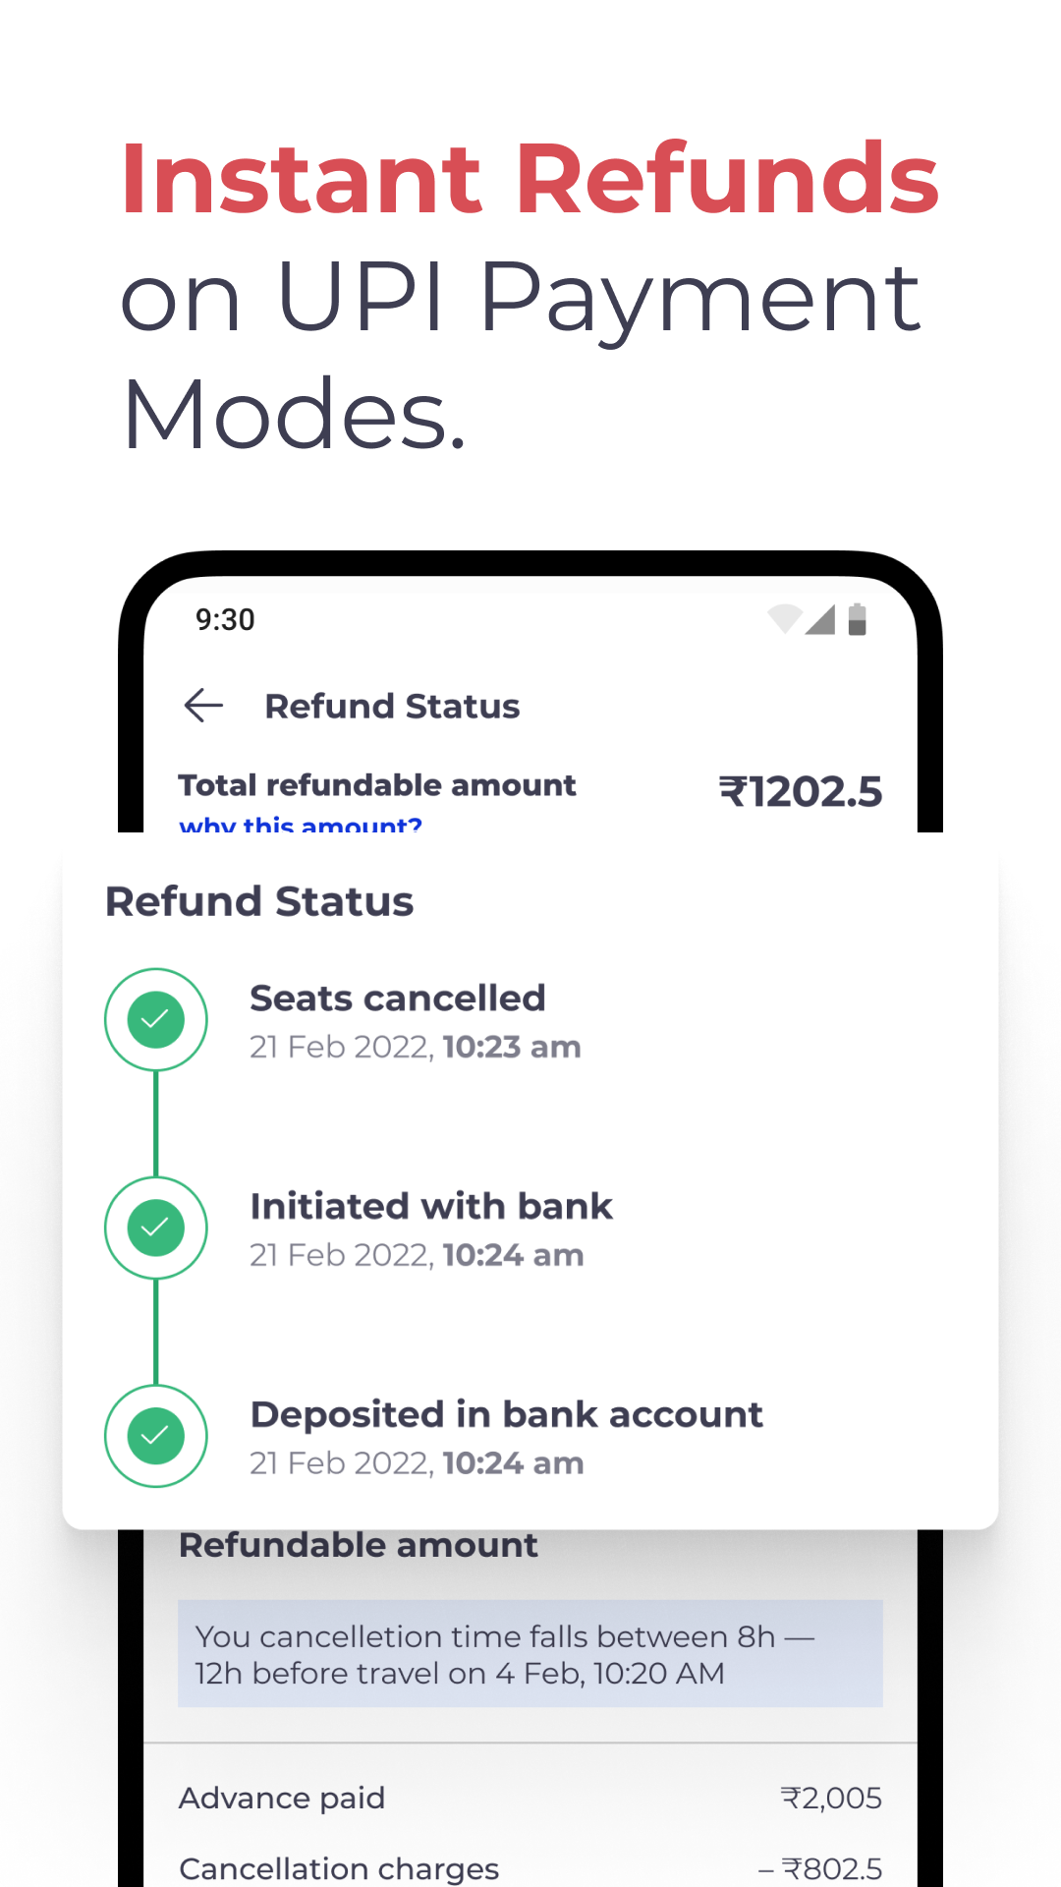This screenshot has width=1061, height=1887.
Task: Tap the Advance paid row
Action: pyautogui.click(x=530, y=1799)
